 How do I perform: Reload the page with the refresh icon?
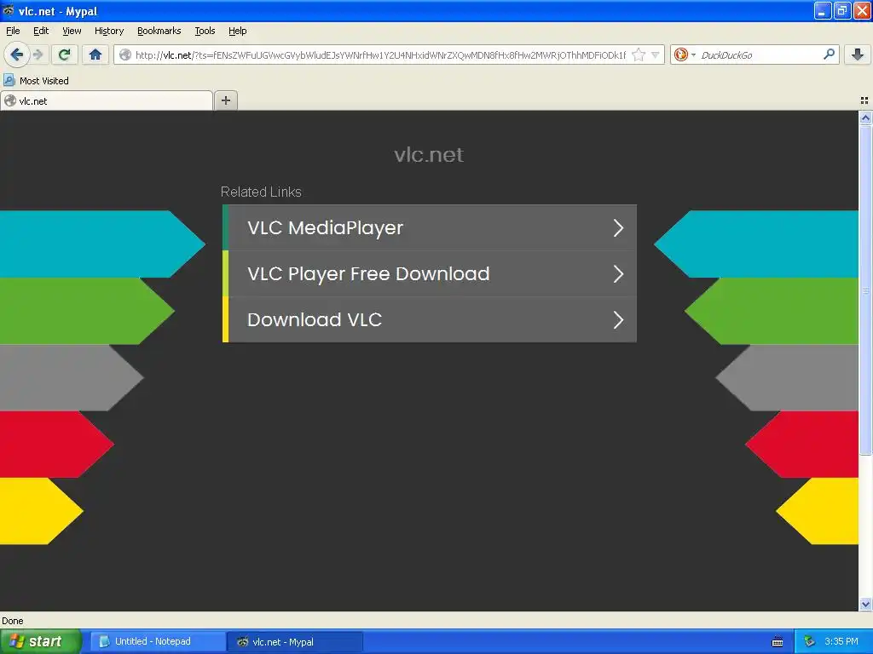tap(65, 54)
